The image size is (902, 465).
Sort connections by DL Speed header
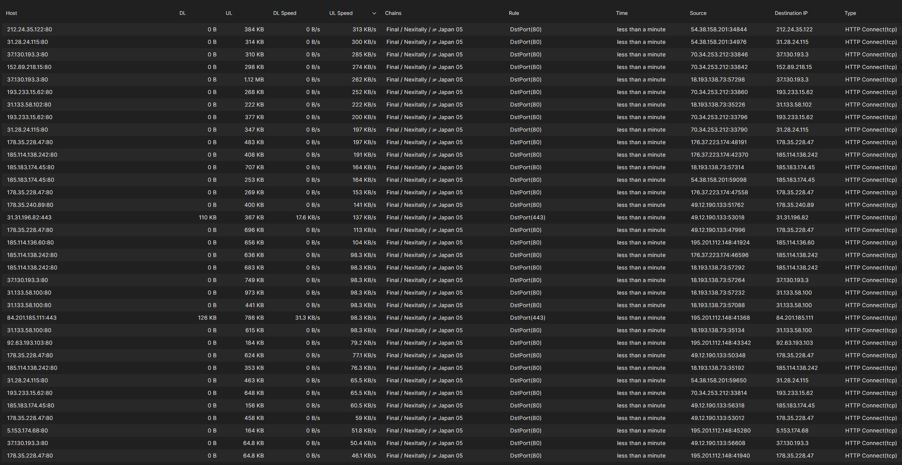[284, 13]
